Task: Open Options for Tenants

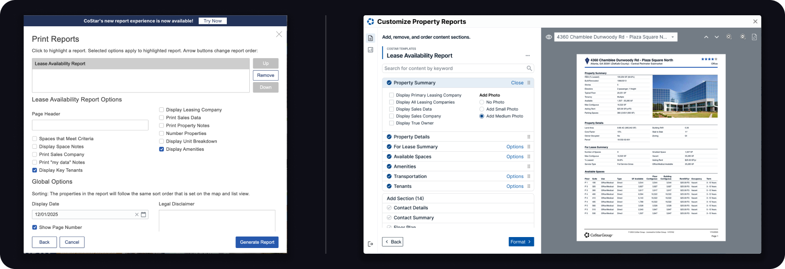Action: click(x=515, y=186)
